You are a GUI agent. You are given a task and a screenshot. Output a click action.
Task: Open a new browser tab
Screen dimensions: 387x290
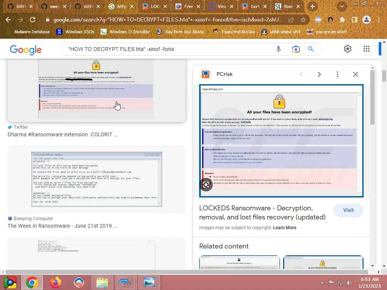click(x=313, y=6)
